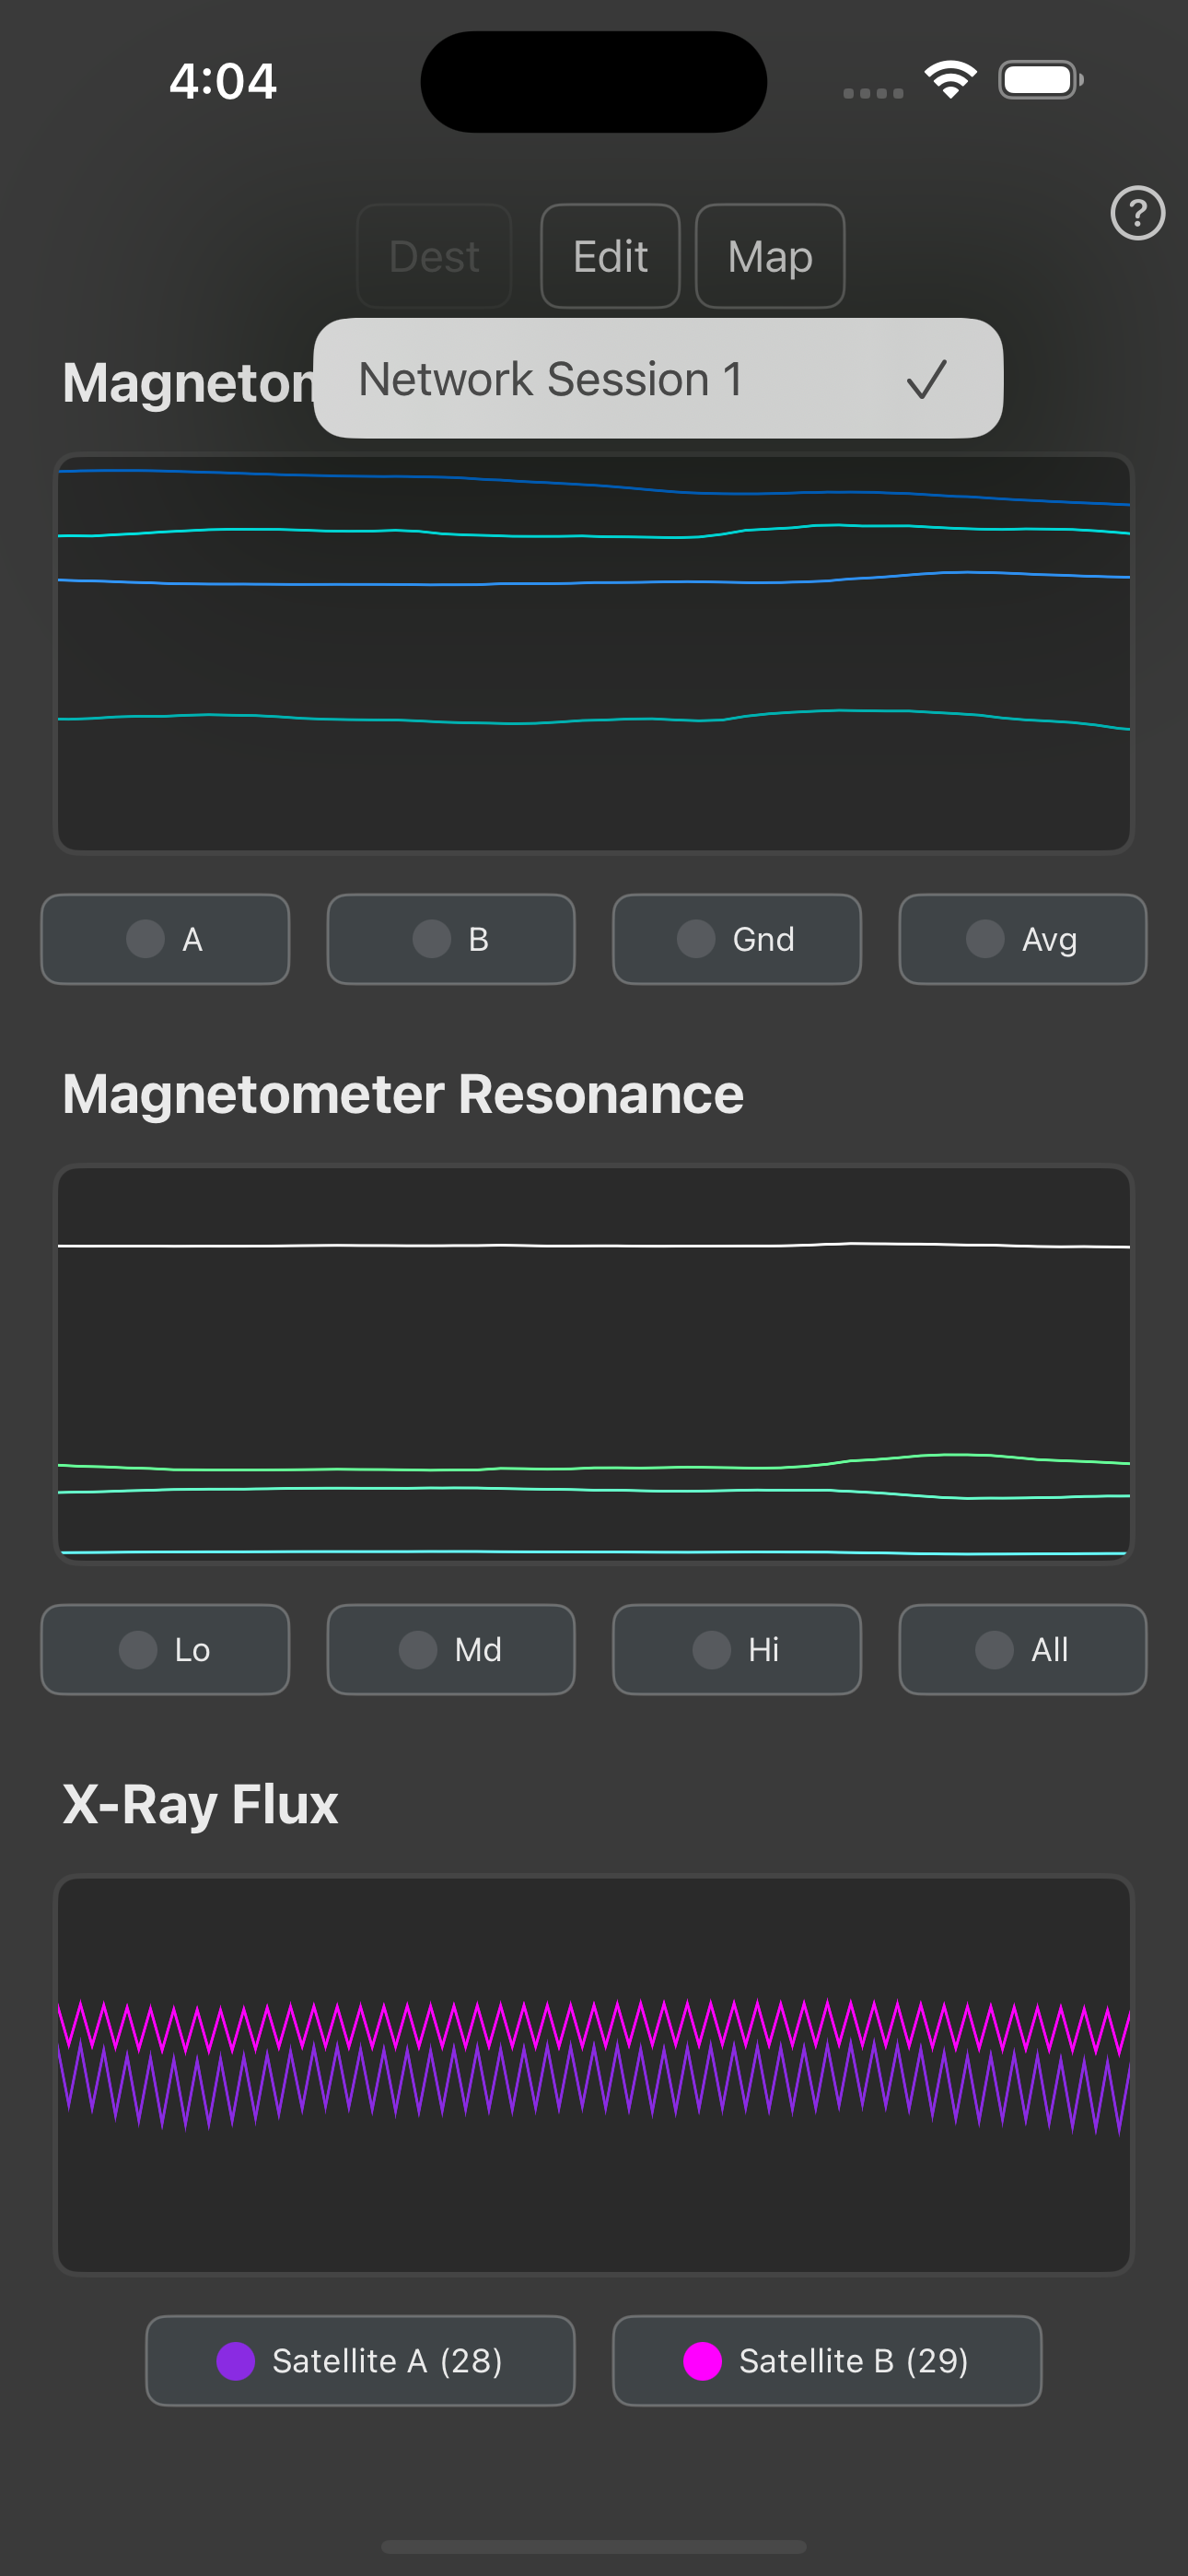Screen dimensions: 1188x2576
Task: Toggle the B magnetometer series
Action: click(451, 939)
